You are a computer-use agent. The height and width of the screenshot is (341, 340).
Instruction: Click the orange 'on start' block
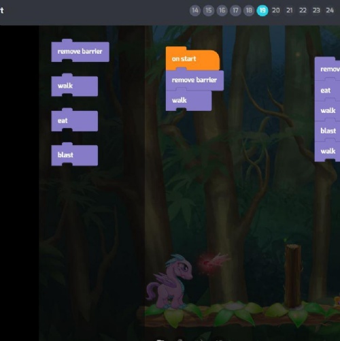click(x=192, y=59)
